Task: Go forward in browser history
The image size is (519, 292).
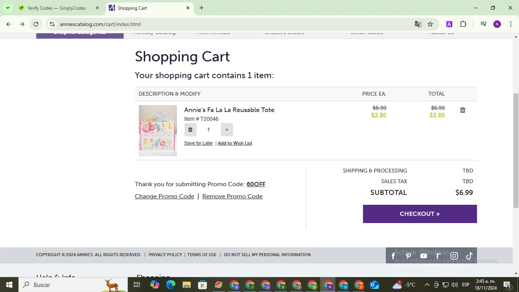Action: [x=22, y=24]
